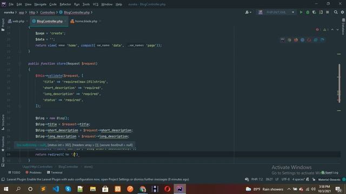Open the Structure tool window on left edge
Screen dimensions: 346x194
click(x=3, y=122)
